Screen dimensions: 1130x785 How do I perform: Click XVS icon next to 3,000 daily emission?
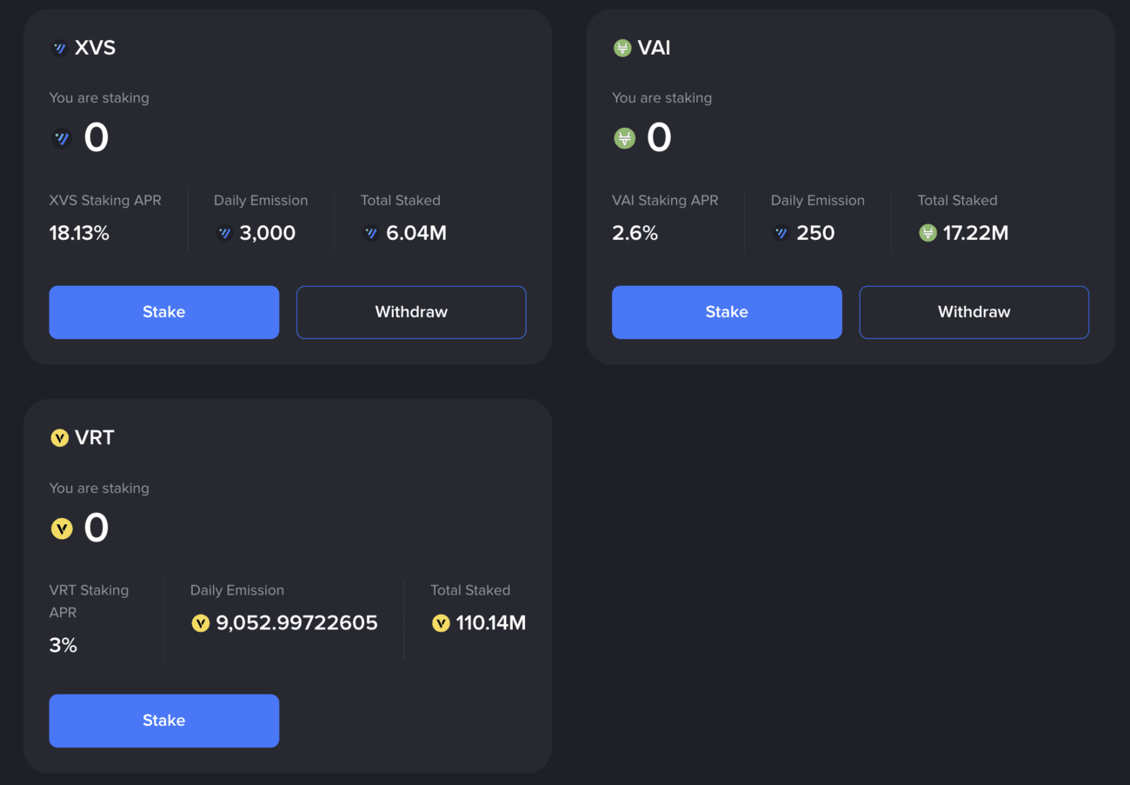(224, 233)
